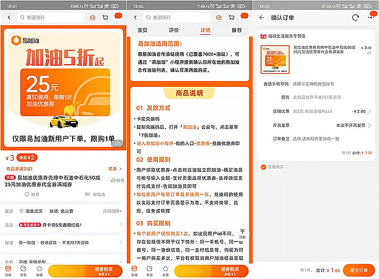Tap search field in middle screen

(x=177, y=18)
